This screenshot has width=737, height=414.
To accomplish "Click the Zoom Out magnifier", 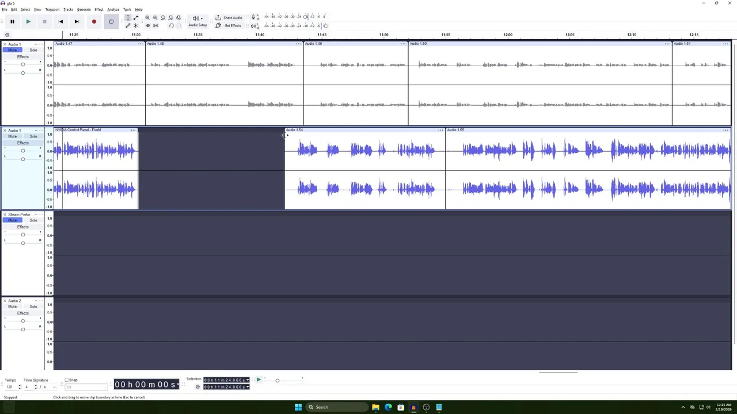I will click(155, 18).
